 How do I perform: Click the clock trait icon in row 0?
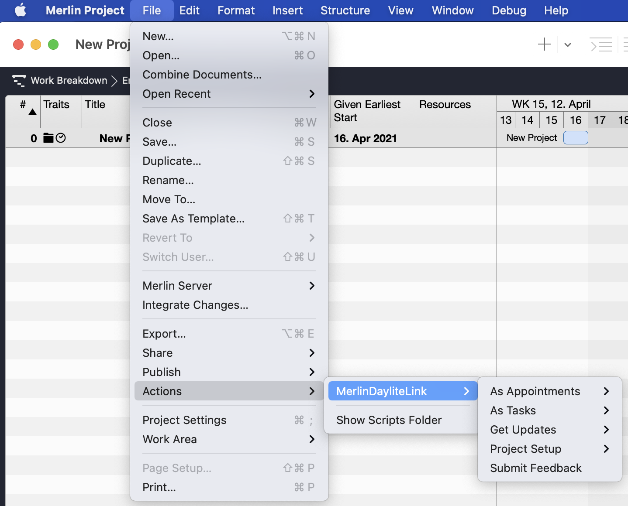coord(61,138)
